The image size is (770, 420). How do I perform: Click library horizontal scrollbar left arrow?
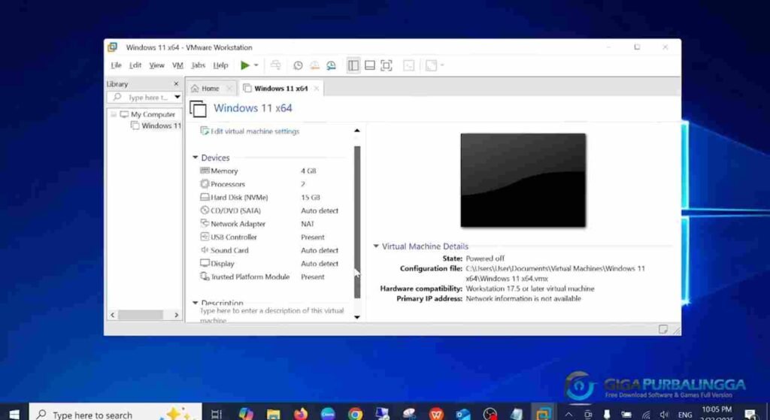pos(113,315)
